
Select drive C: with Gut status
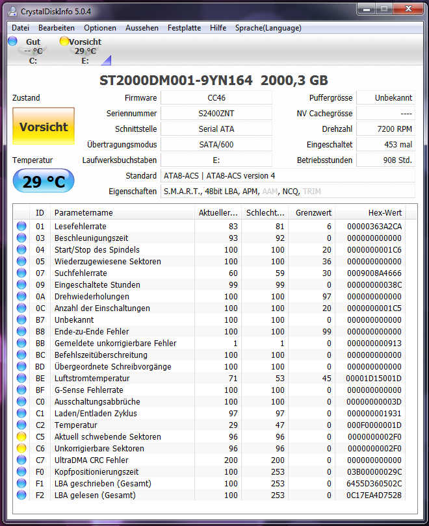(33, 51)
